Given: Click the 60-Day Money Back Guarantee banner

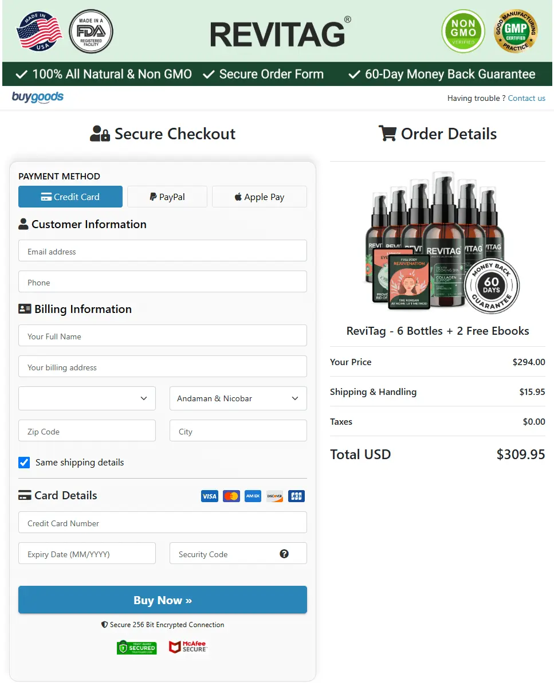Looking at the screenshot, I should point(442,74).
